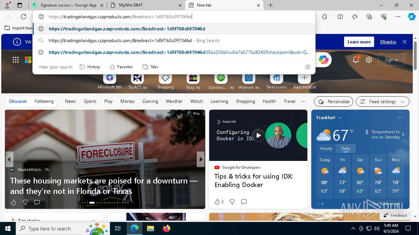Viewport: 419px width, 235px height.
Task: Filter suggestions by History
Action: (90, 67)
